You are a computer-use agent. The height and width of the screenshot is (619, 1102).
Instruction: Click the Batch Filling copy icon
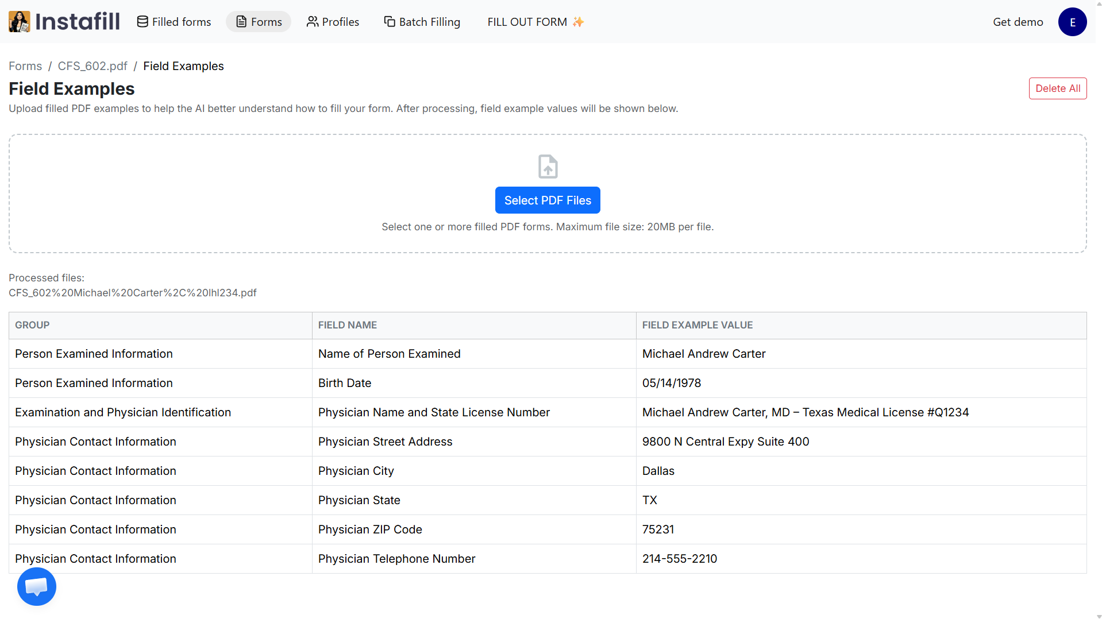tap(390, 22)
